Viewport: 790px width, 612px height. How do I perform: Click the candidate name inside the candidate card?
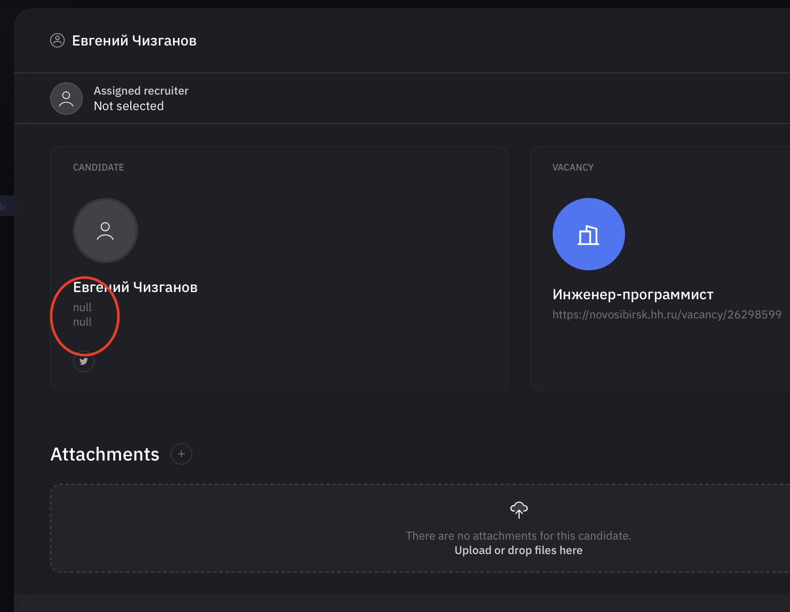point(135,287)
